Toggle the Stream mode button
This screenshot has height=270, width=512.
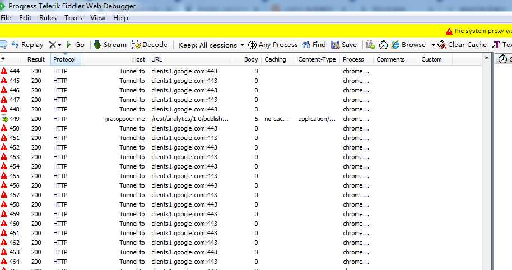point(110,45)
